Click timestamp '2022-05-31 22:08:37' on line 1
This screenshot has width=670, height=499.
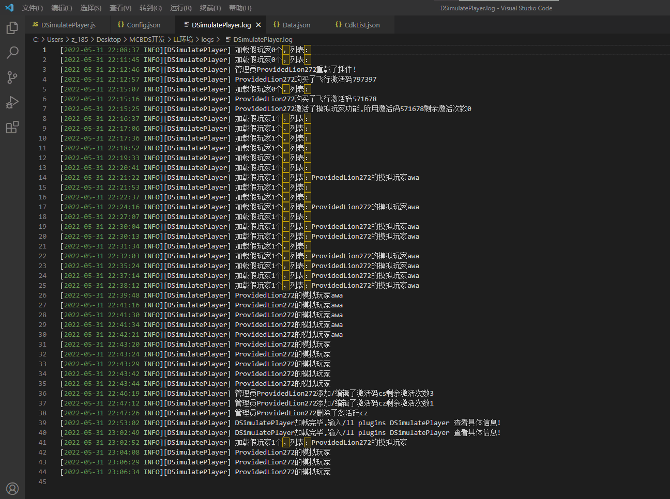[x=101, y=50]
